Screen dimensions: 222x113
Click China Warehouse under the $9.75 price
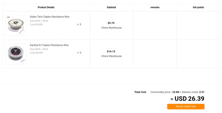point(111,28)
